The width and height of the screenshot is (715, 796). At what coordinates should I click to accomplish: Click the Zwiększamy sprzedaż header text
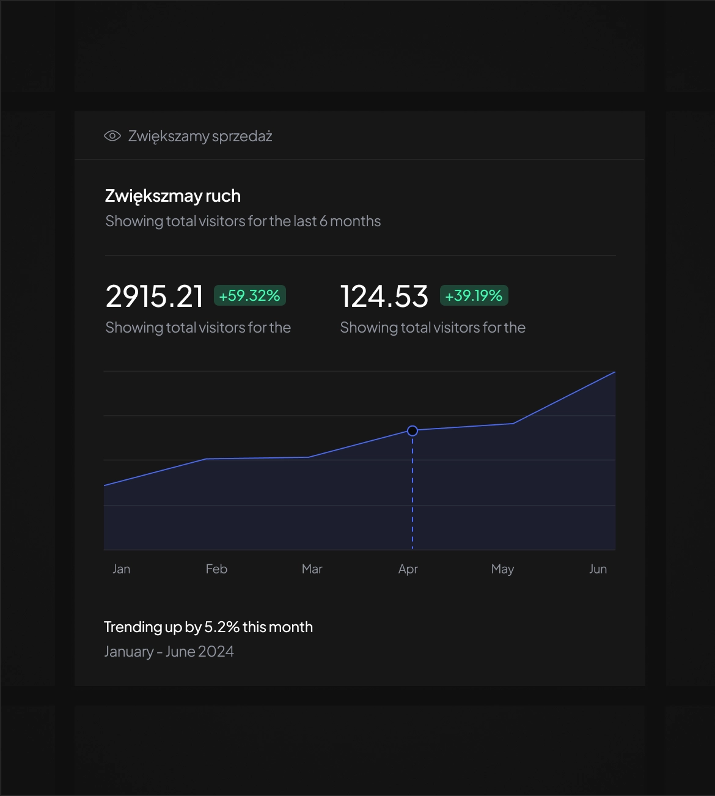pos(200,136)
